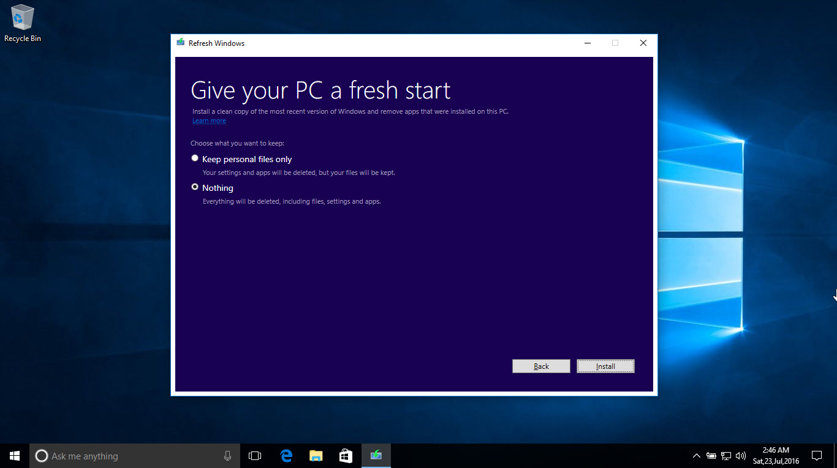The width and height of the screenshot is (837, 468).
Task: Click the volume speaker tray icon
Action: tap(740, 456)
